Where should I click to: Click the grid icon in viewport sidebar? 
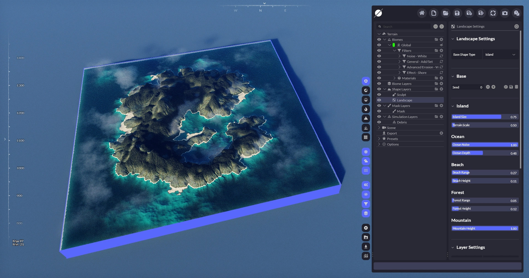366,137
